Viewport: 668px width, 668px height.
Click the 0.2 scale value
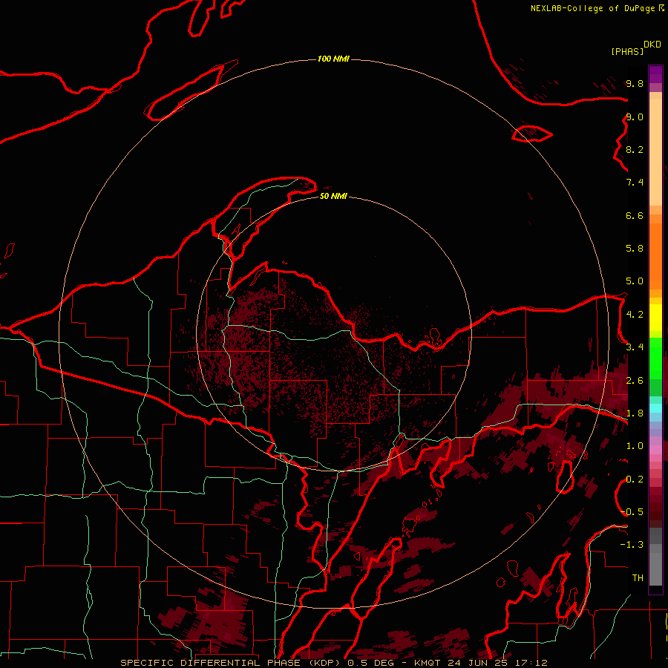pos(635,479)
